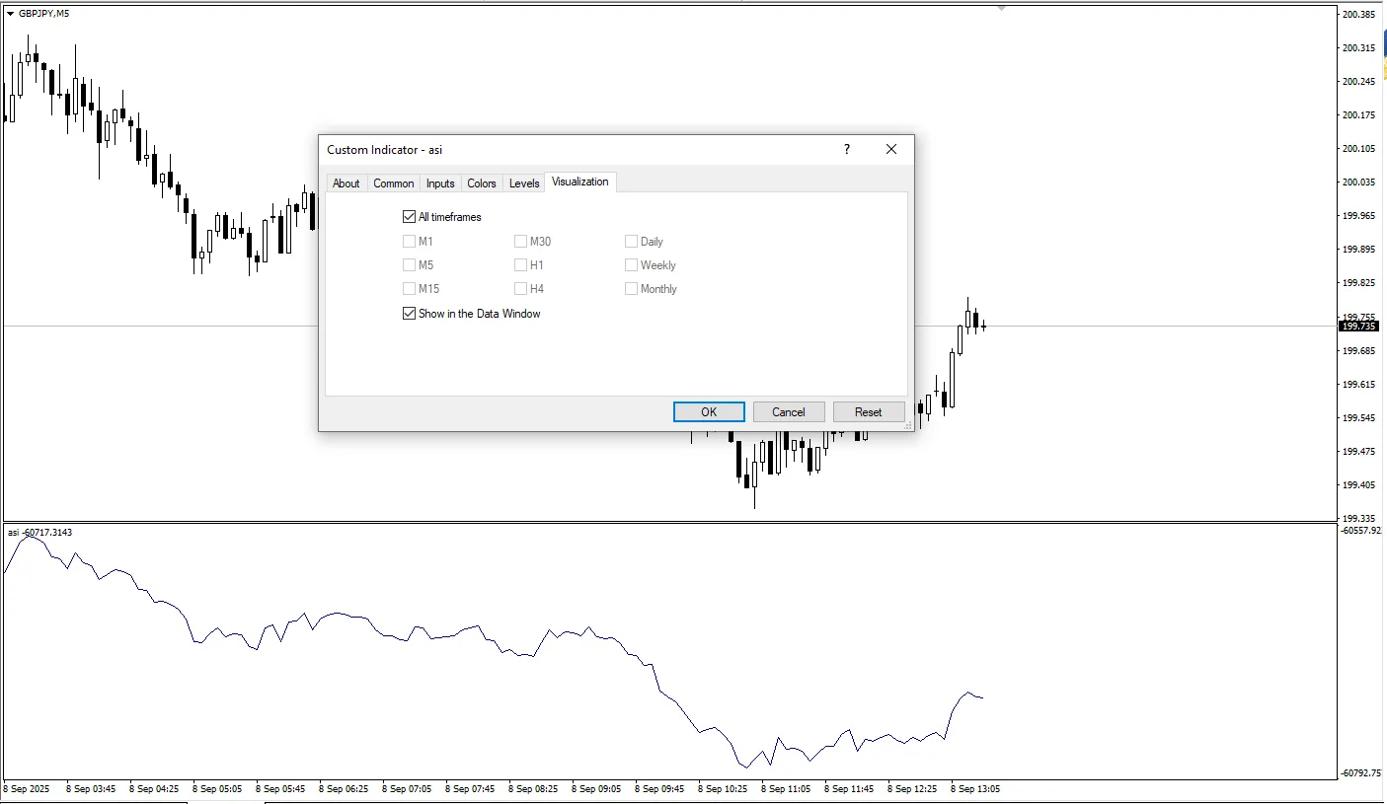The image size is (1387, 804).
Task: Click the Cancel button
Action: click(x=789, y=412)
